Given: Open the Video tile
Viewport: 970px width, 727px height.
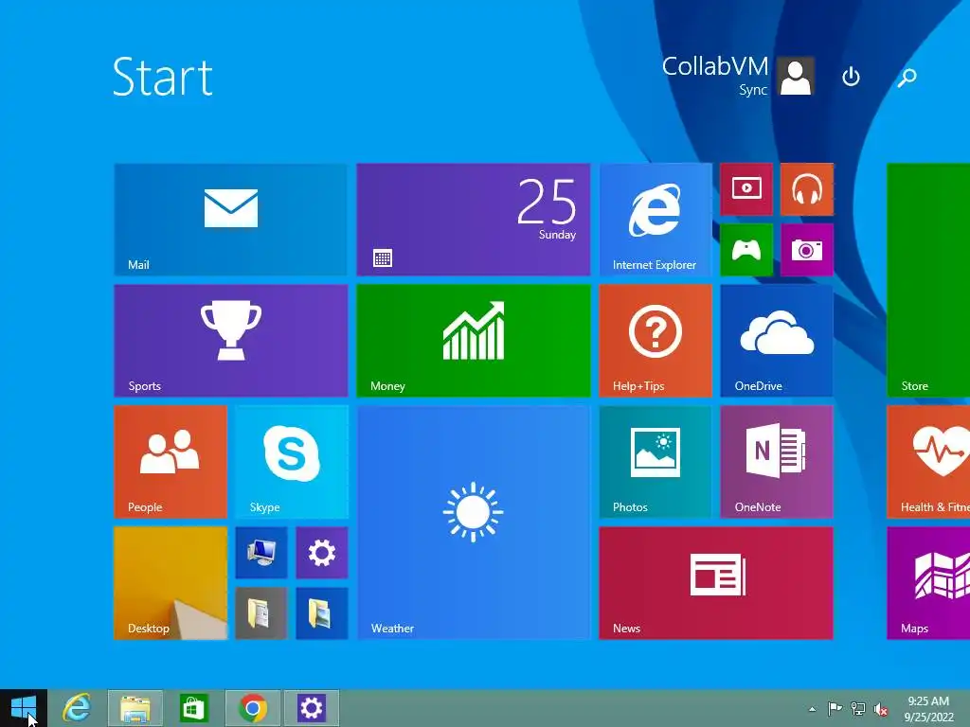Looking at the screenshot, I should pyautogui.click(x=746, y=189).
